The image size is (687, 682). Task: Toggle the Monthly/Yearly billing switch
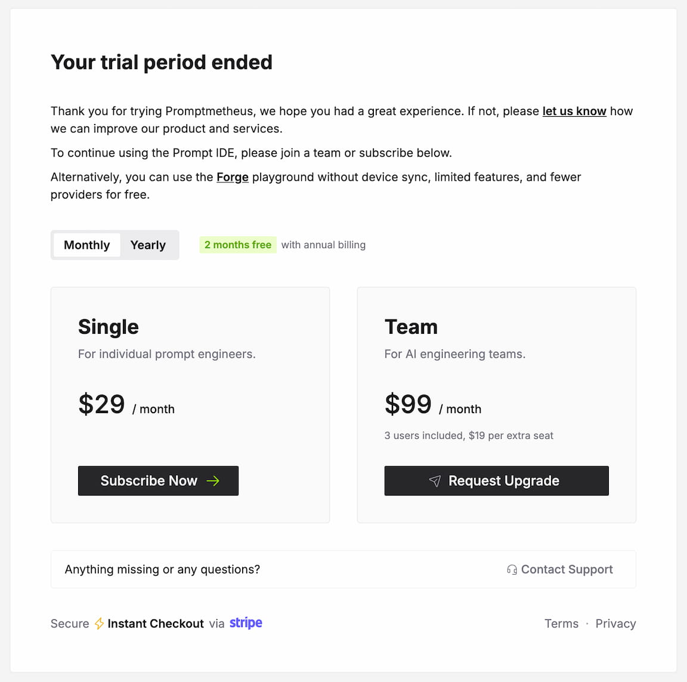click(x=115, y=244)
